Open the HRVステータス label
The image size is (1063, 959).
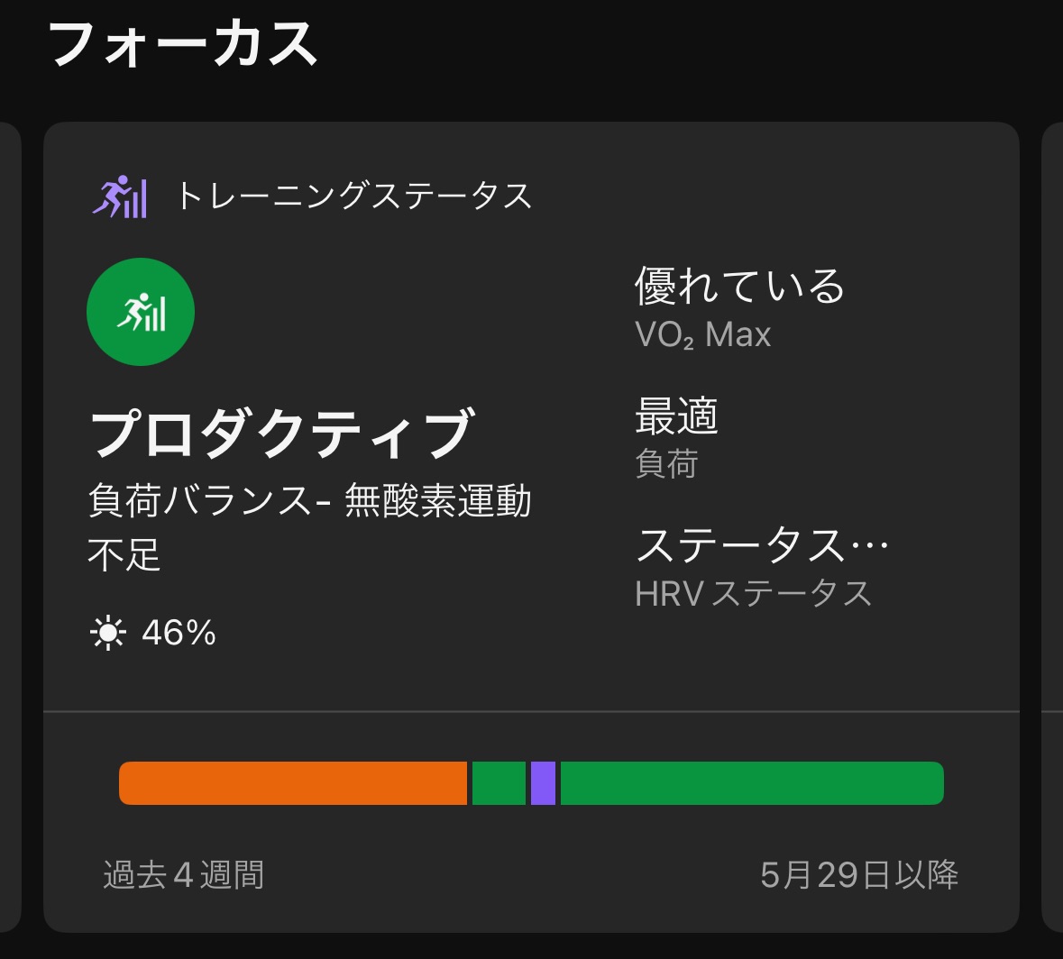[x=753, y=593]
